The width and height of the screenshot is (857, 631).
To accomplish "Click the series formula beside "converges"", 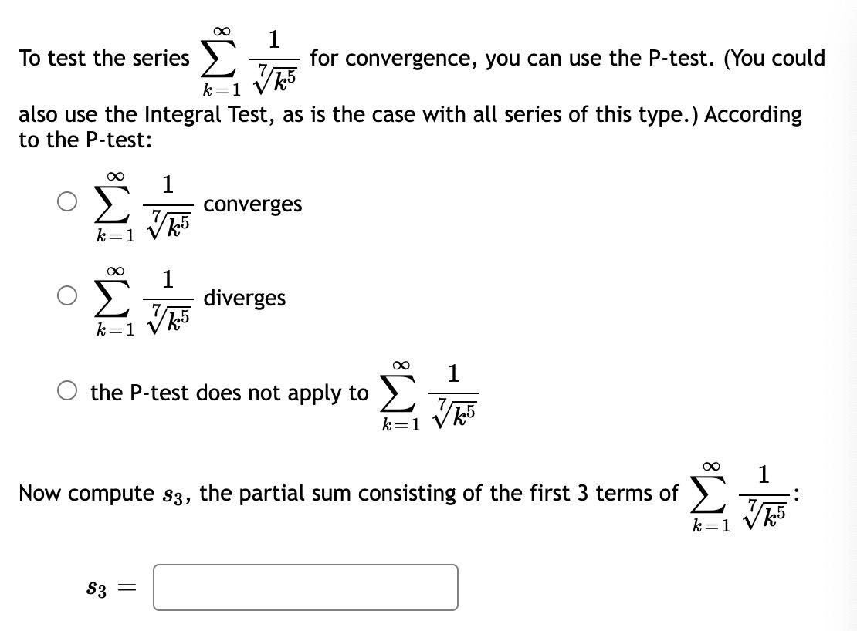I will pos(144,207).
